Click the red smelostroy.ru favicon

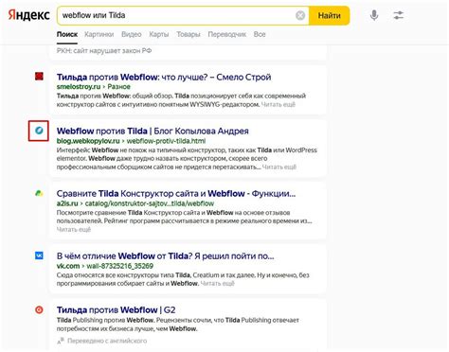click(x=39, y=77)
